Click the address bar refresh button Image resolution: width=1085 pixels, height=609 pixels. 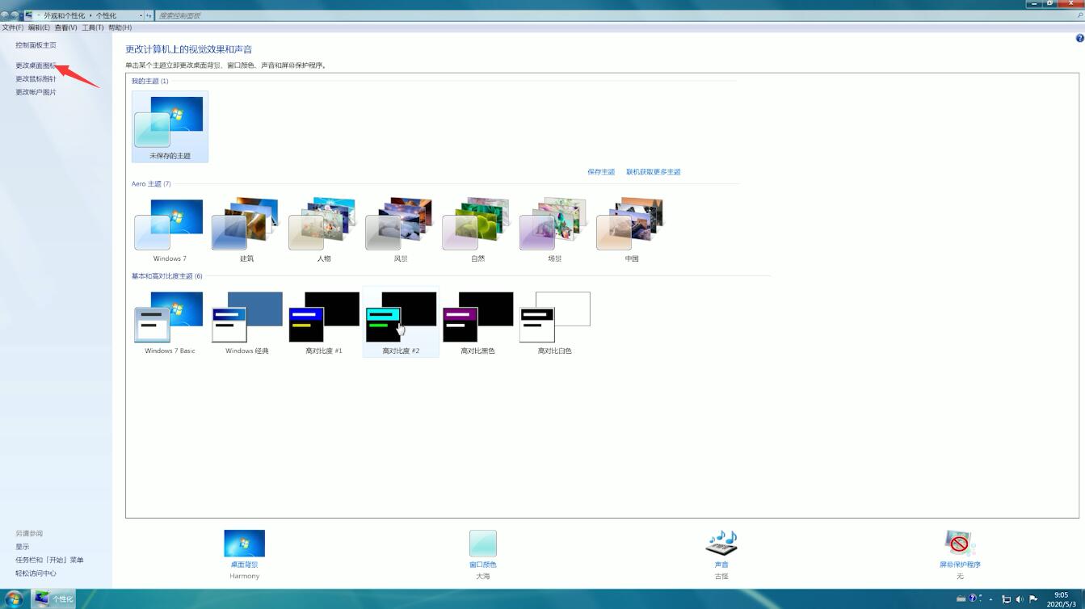(149, 15)
